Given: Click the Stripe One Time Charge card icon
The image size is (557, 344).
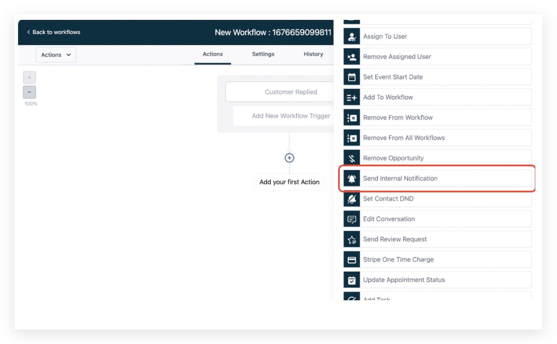Looking at the screenshot, I should 351,260.
